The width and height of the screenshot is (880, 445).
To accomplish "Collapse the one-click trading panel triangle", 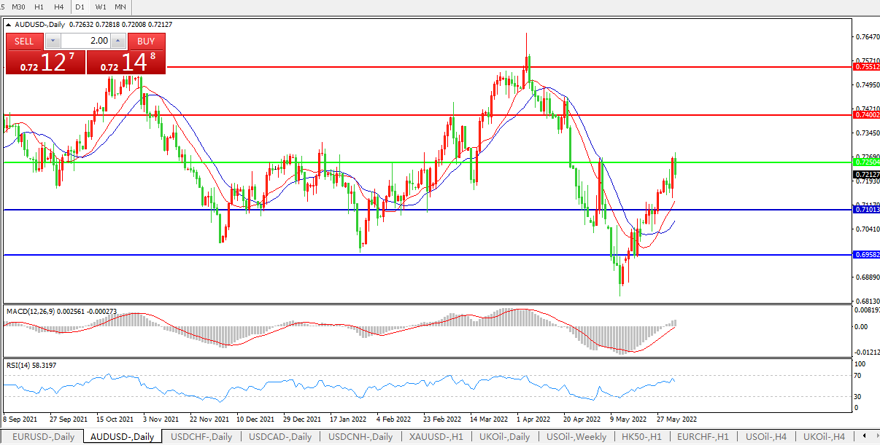I will [8, 24].
